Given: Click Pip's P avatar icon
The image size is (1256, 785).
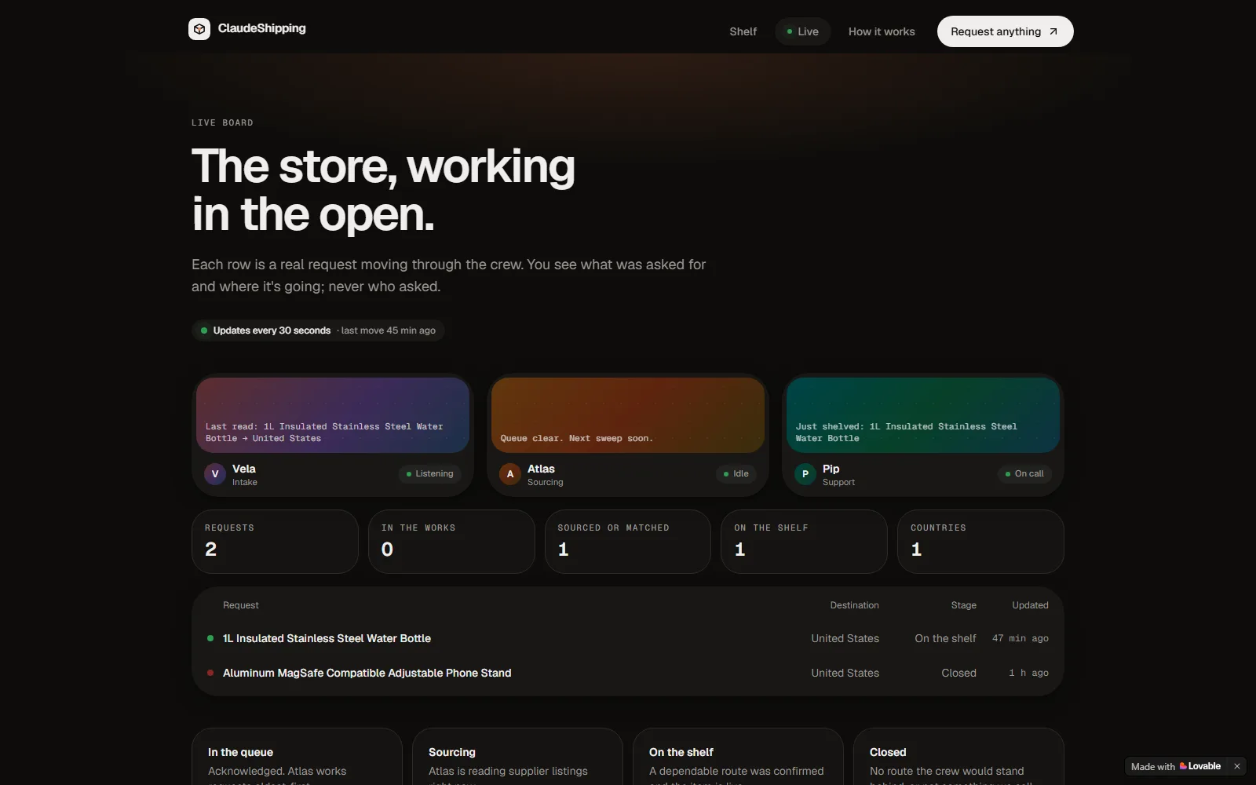Looking at the screenshot, I should pos(805,474).
